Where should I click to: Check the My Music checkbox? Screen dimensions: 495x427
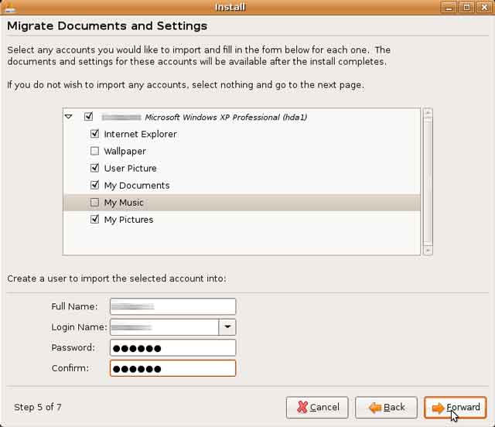coord(95,203)
